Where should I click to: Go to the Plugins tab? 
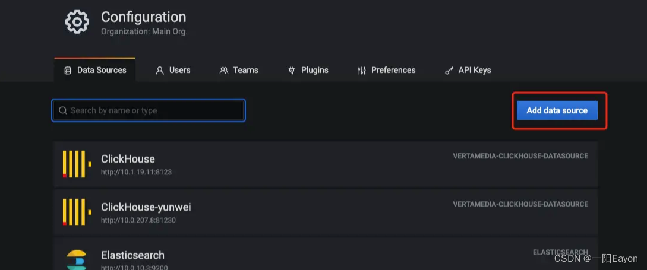308,70
